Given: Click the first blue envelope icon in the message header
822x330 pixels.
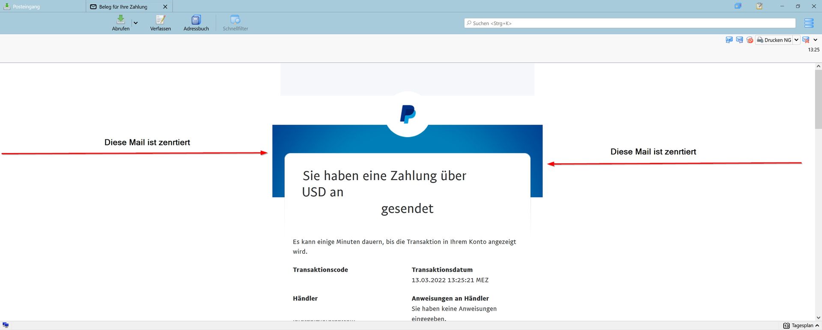Looking at the screenshot, I should [729, 40].
